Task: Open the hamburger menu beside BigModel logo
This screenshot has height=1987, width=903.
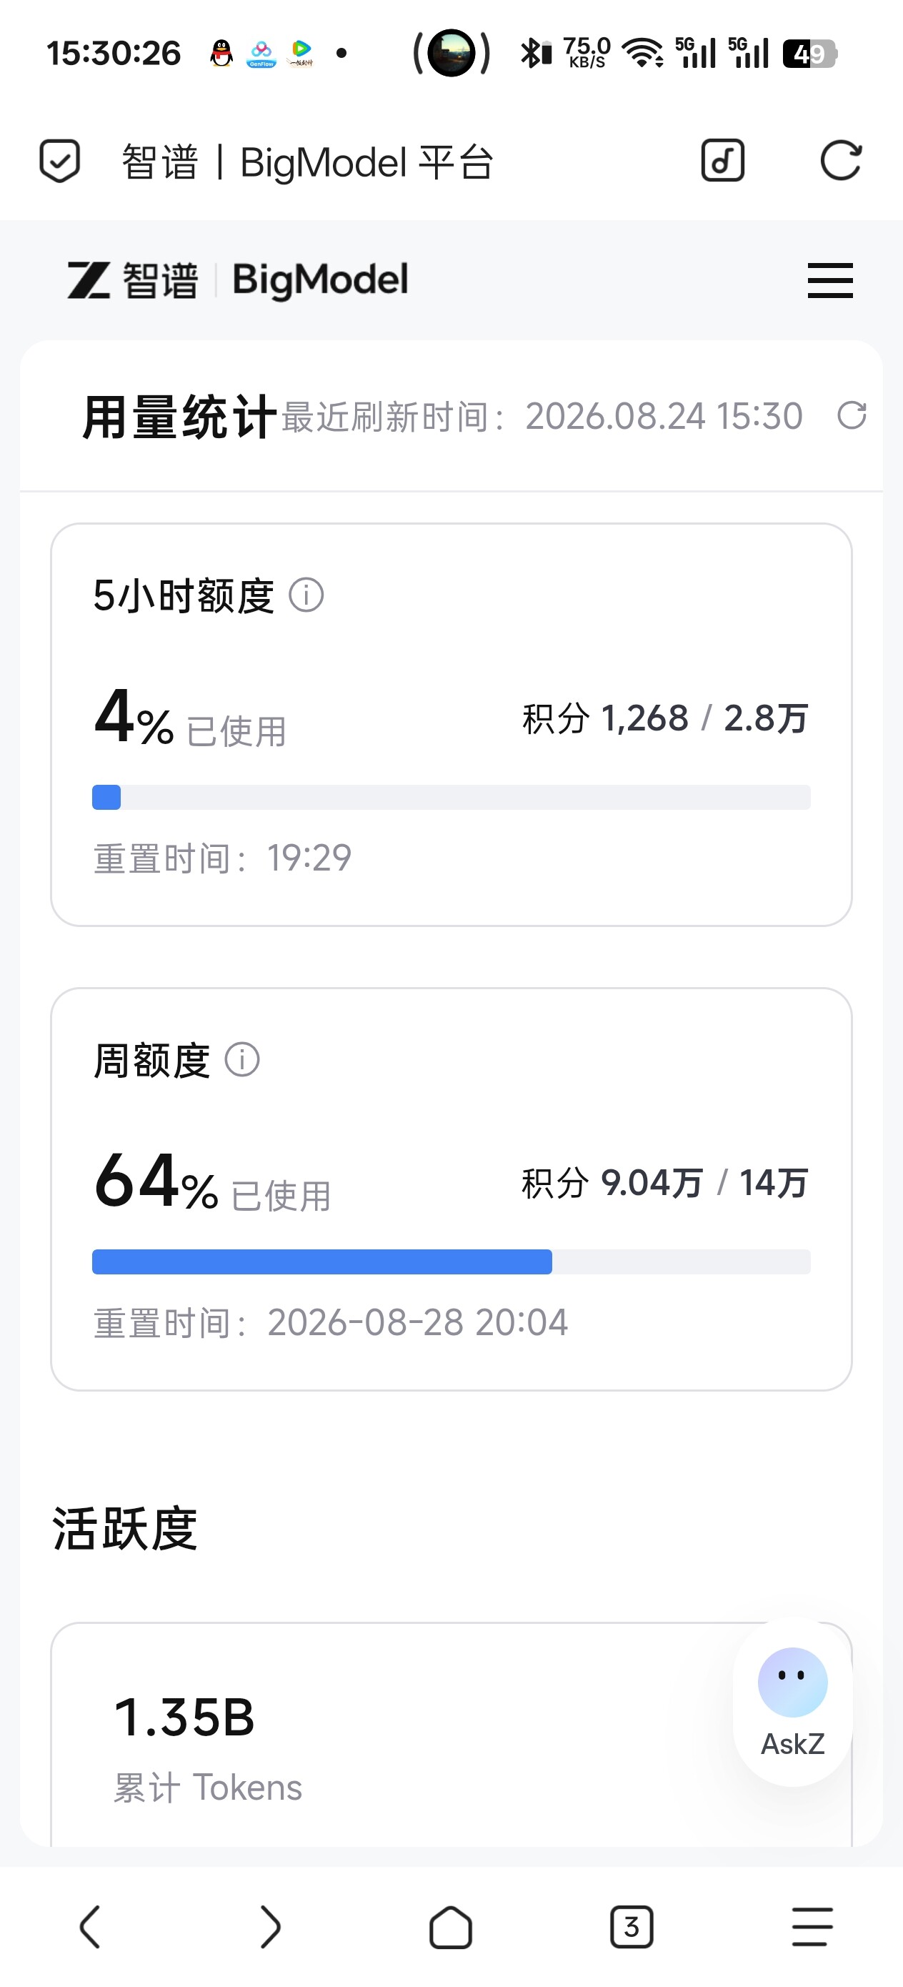Action: [829, 280]
